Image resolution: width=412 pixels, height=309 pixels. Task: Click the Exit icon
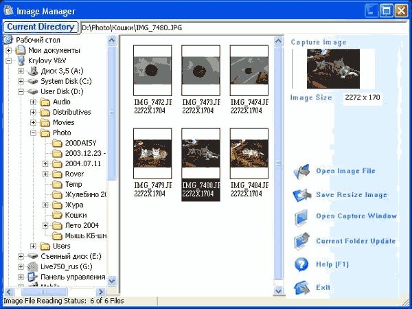[301, 288]
